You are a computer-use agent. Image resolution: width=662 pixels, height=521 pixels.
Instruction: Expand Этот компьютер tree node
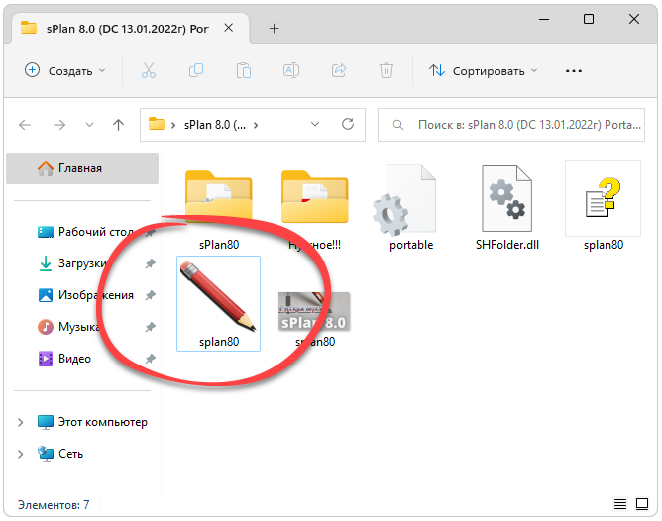[20, 422]
